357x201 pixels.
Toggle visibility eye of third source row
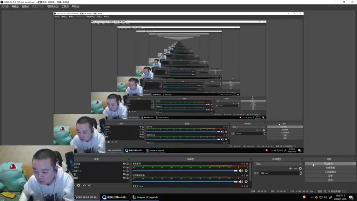(124, 171)
